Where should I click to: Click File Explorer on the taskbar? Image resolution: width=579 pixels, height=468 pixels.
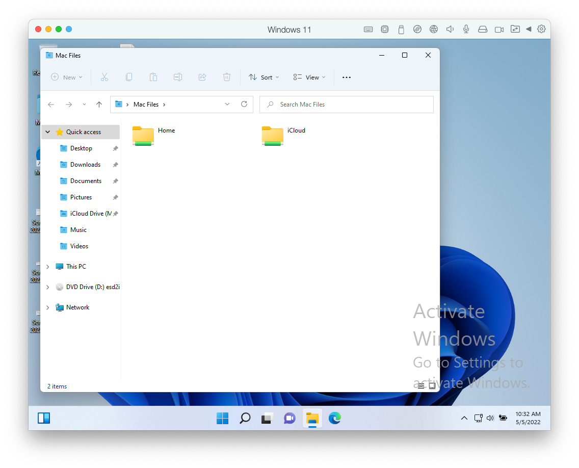click(312, 418)
